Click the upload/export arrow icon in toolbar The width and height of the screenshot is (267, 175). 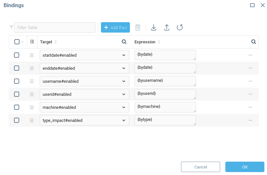pyautogui.click(x=166, y=28)
